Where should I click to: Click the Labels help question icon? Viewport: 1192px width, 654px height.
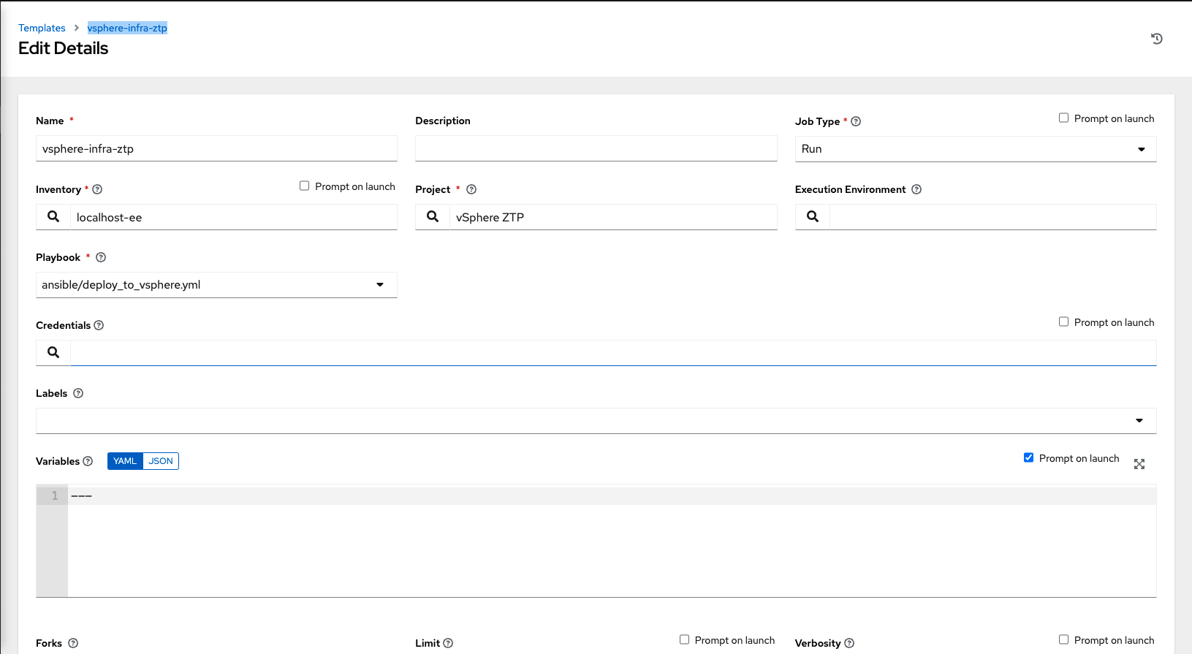(78, 393)
